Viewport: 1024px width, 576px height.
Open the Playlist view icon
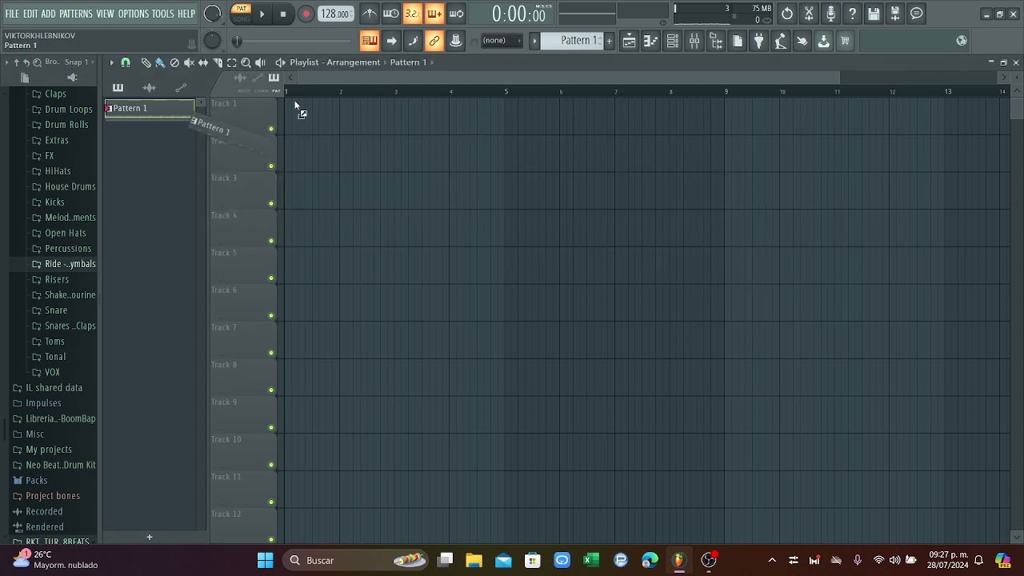click(x=630, y=41)
